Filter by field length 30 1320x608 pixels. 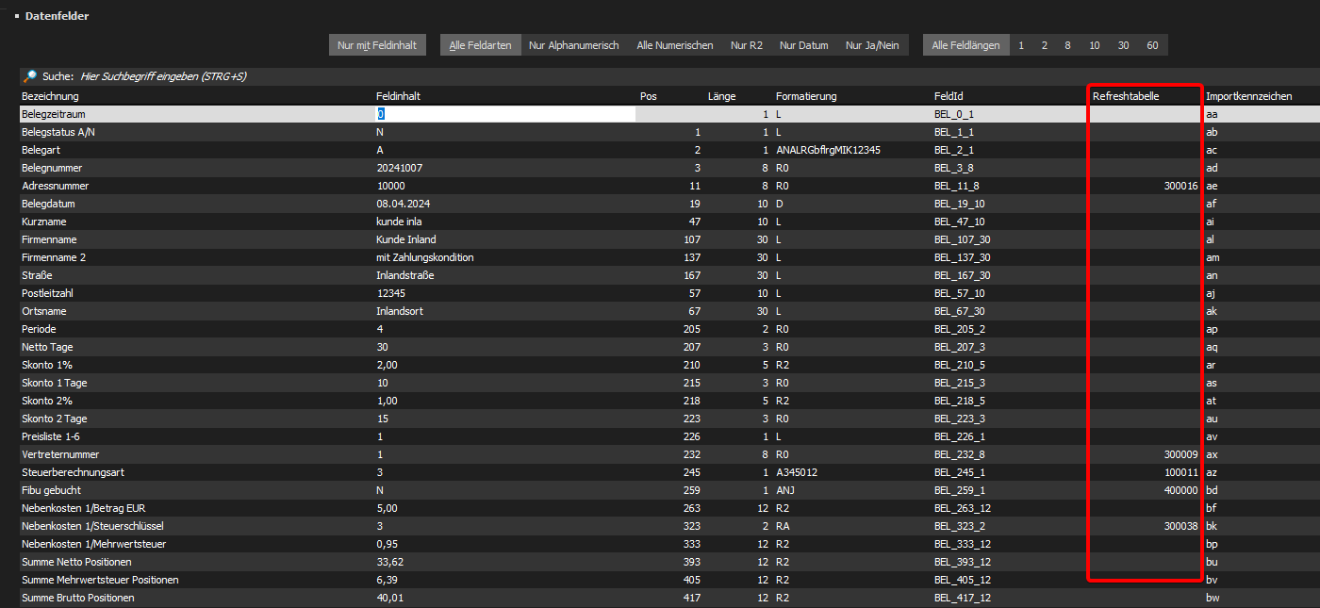[1123, 45]
